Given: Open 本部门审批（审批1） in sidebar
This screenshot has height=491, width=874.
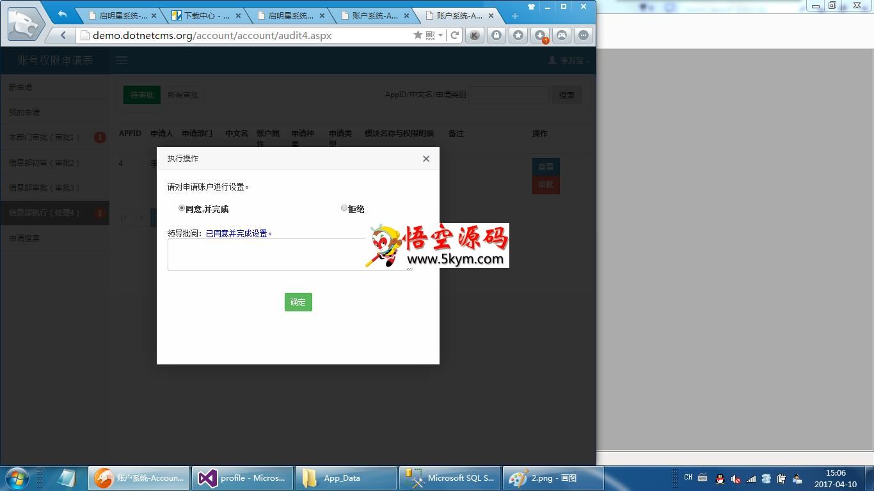Looking at the screenshot, I should pyautogui.click(x=54, y=137).
